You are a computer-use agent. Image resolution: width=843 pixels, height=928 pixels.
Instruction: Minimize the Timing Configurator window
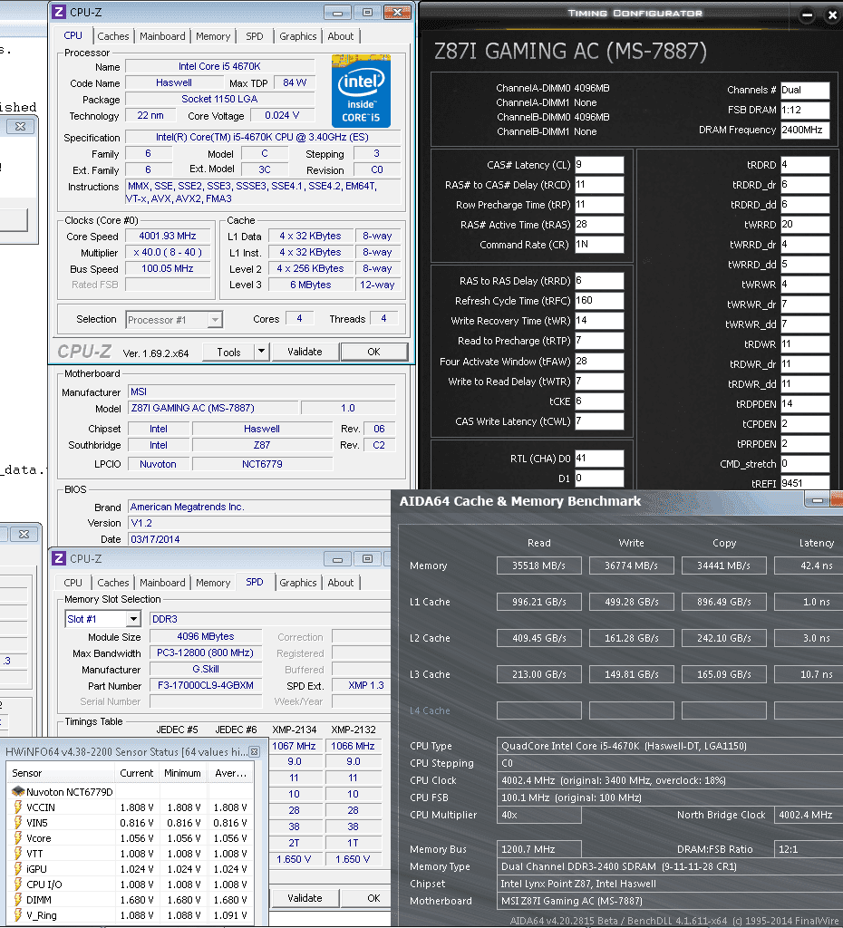click(x=807, y=16)
